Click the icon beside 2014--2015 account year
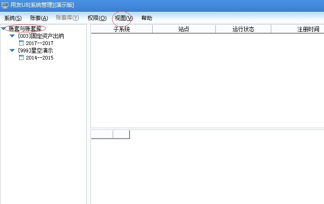The height and width of the screenshot is (204, 324). tap(21, 58)
